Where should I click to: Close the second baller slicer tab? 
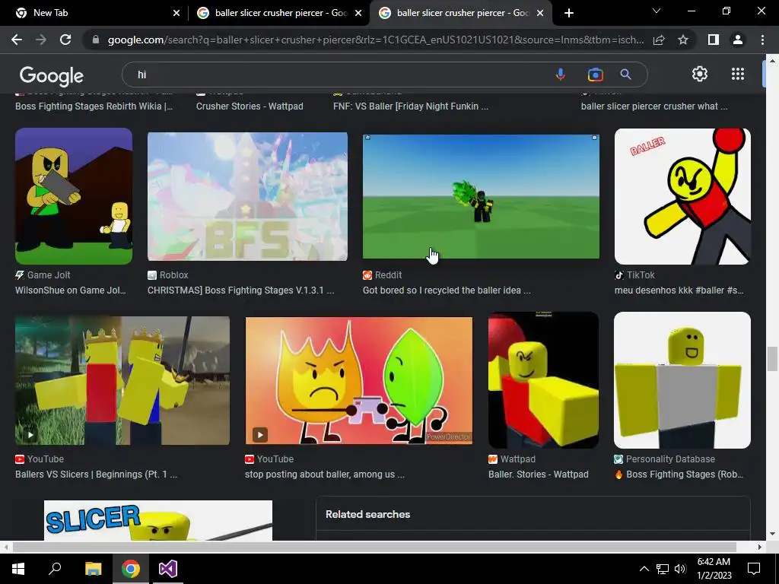358,13
